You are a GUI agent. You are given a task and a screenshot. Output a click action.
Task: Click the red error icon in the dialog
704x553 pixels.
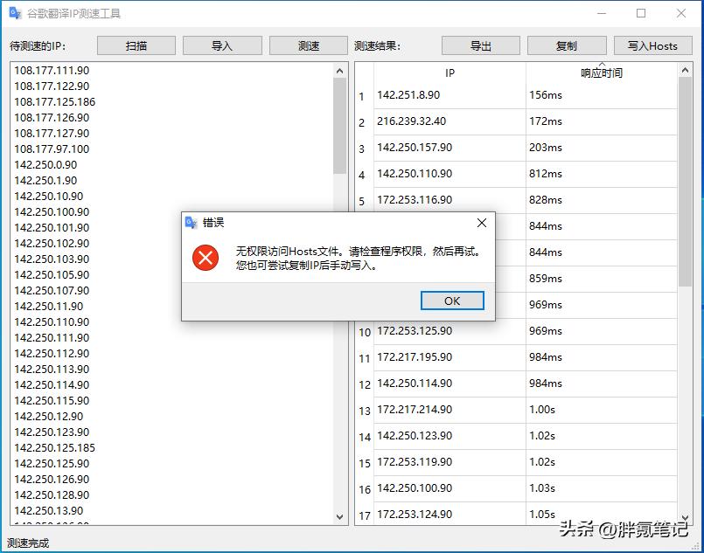click(205, 259)
